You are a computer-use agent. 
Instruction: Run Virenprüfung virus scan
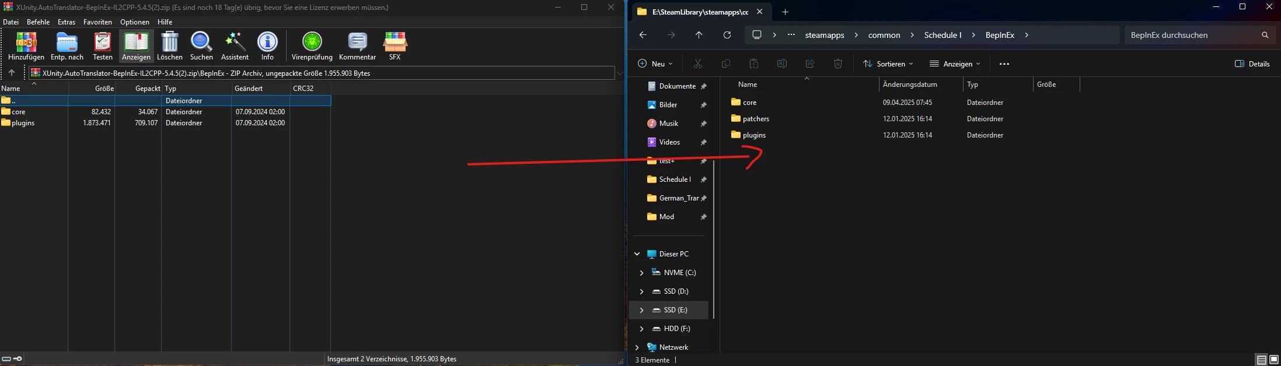click(x=312, y=46)
